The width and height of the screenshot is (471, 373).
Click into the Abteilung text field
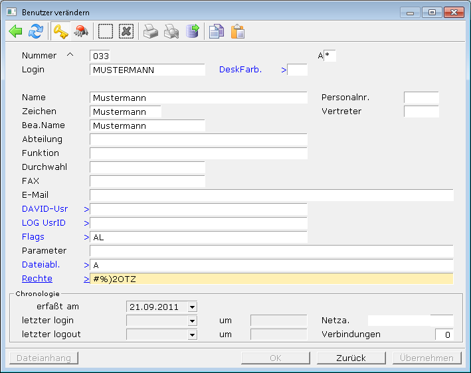198,139
